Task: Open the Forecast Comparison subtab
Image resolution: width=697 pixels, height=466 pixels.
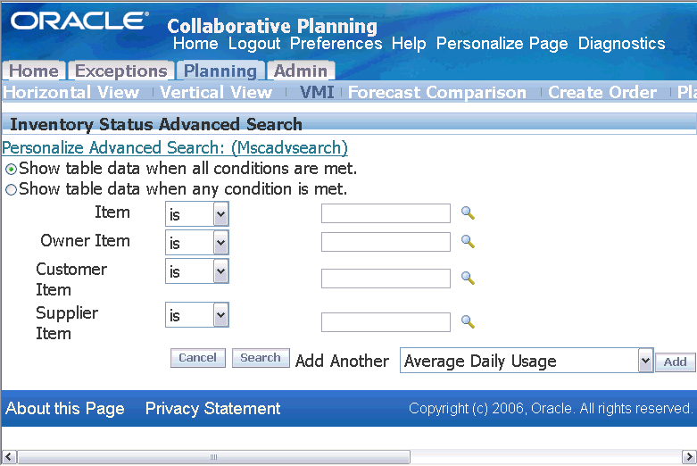Action: 437,92
